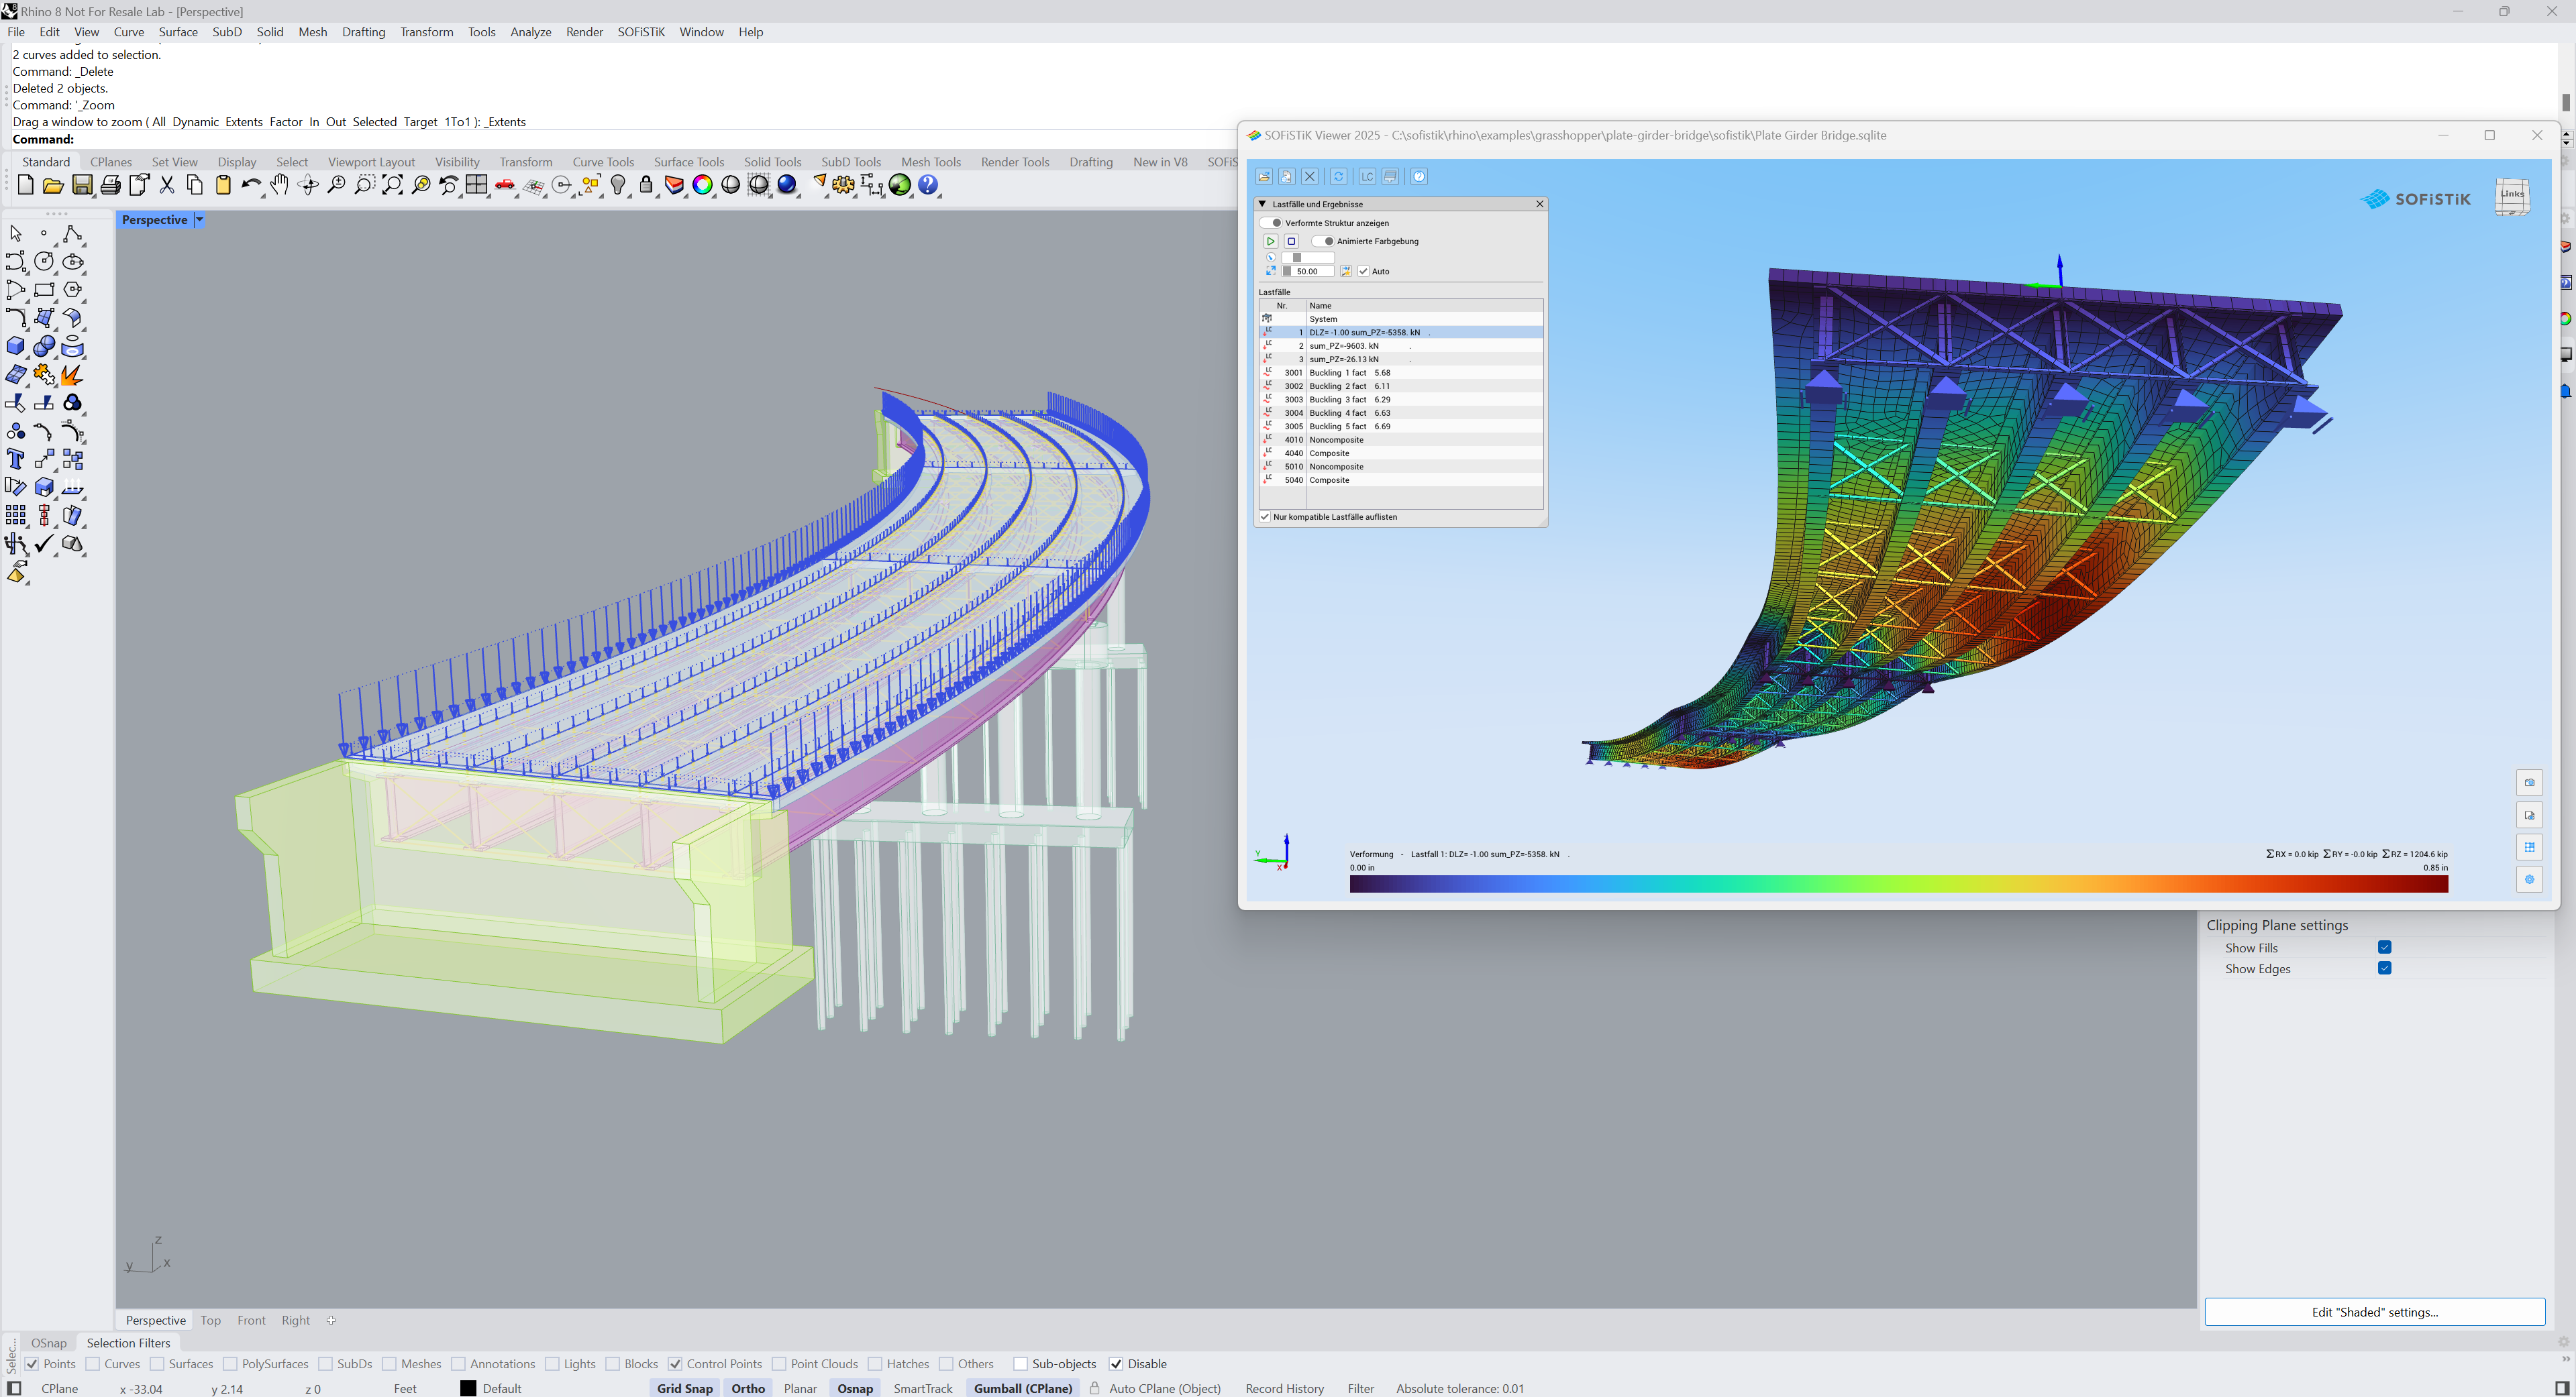Collapse the Lastfälle und Ergebnisse panel triangle

1262,204
